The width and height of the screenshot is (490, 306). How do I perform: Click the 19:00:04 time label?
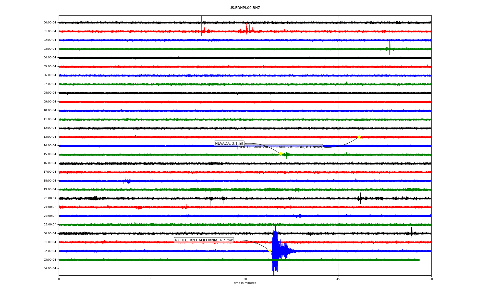[50, 189]
